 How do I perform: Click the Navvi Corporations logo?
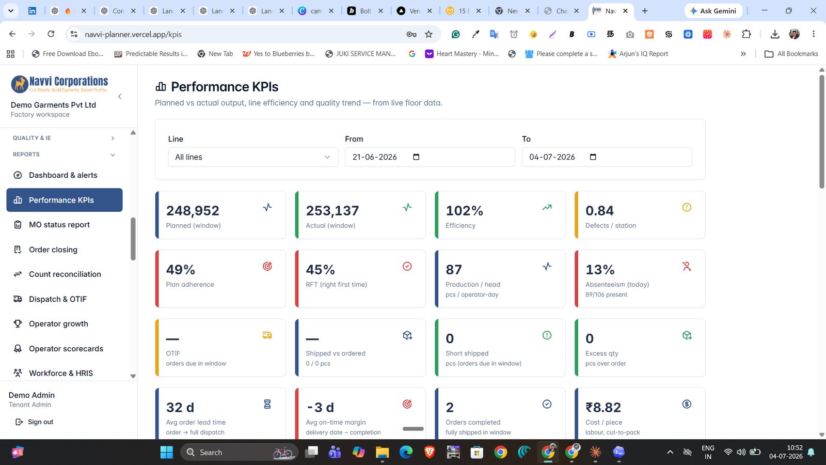coord(59,84)
